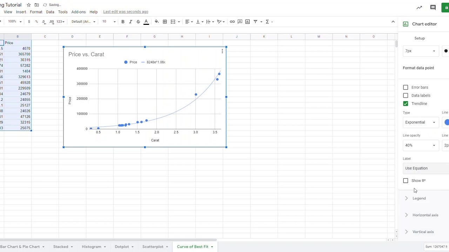Toggle italic formatting in the toolbar
The image size is (449, 252).
point(130,22)
